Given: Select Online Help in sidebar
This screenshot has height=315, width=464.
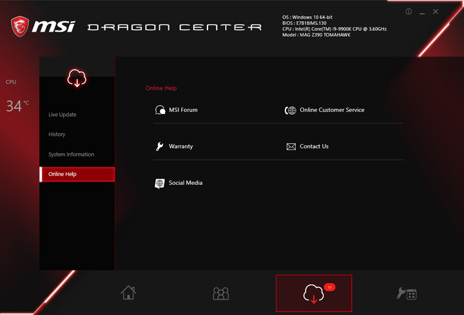Looking at the screenshot, I should [77, 174].
